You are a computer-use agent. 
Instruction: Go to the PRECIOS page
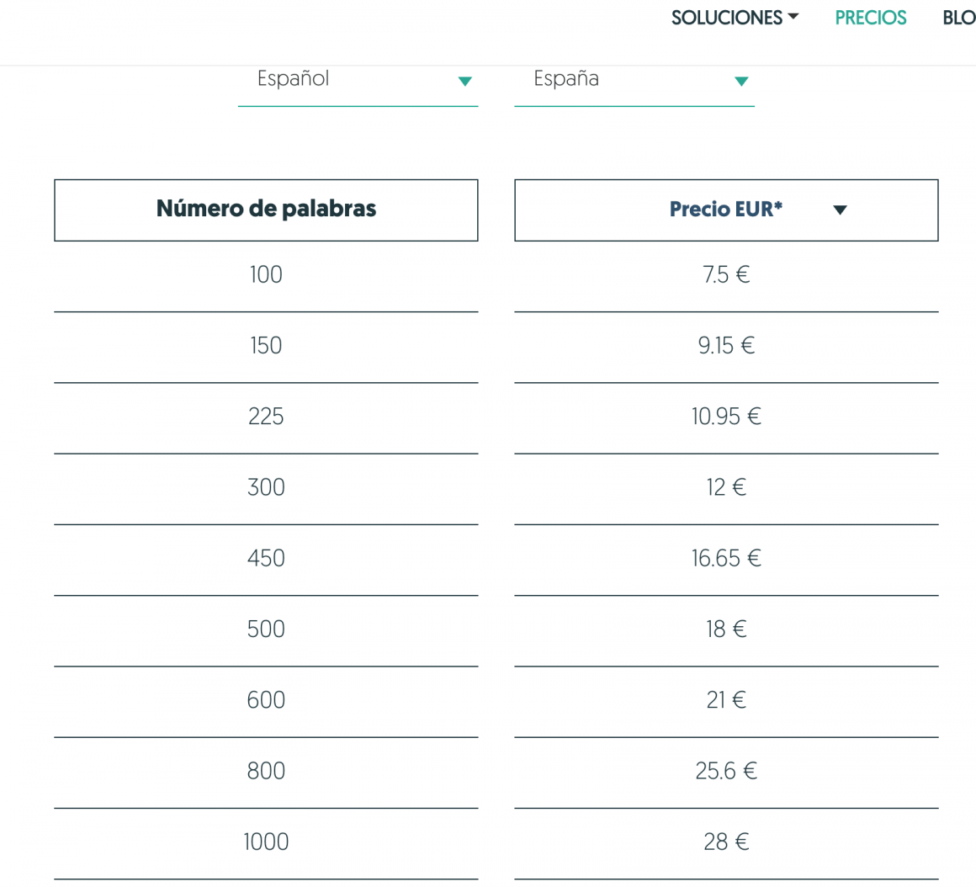pos(871,17)
